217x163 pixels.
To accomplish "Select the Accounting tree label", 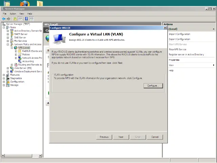I will point(28,61).
